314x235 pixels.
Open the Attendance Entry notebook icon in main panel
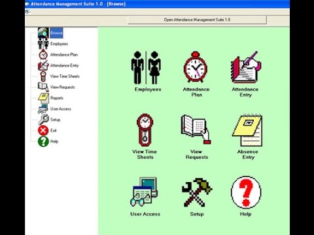(246, 67)
